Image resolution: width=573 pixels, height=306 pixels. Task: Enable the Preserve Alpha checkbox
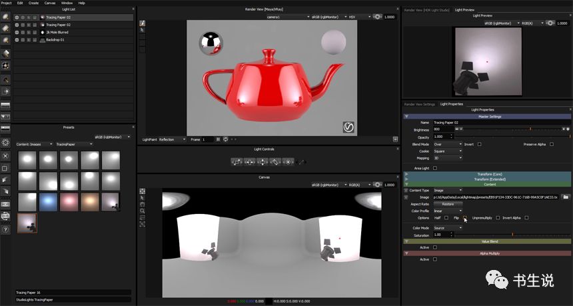[552, 145]
